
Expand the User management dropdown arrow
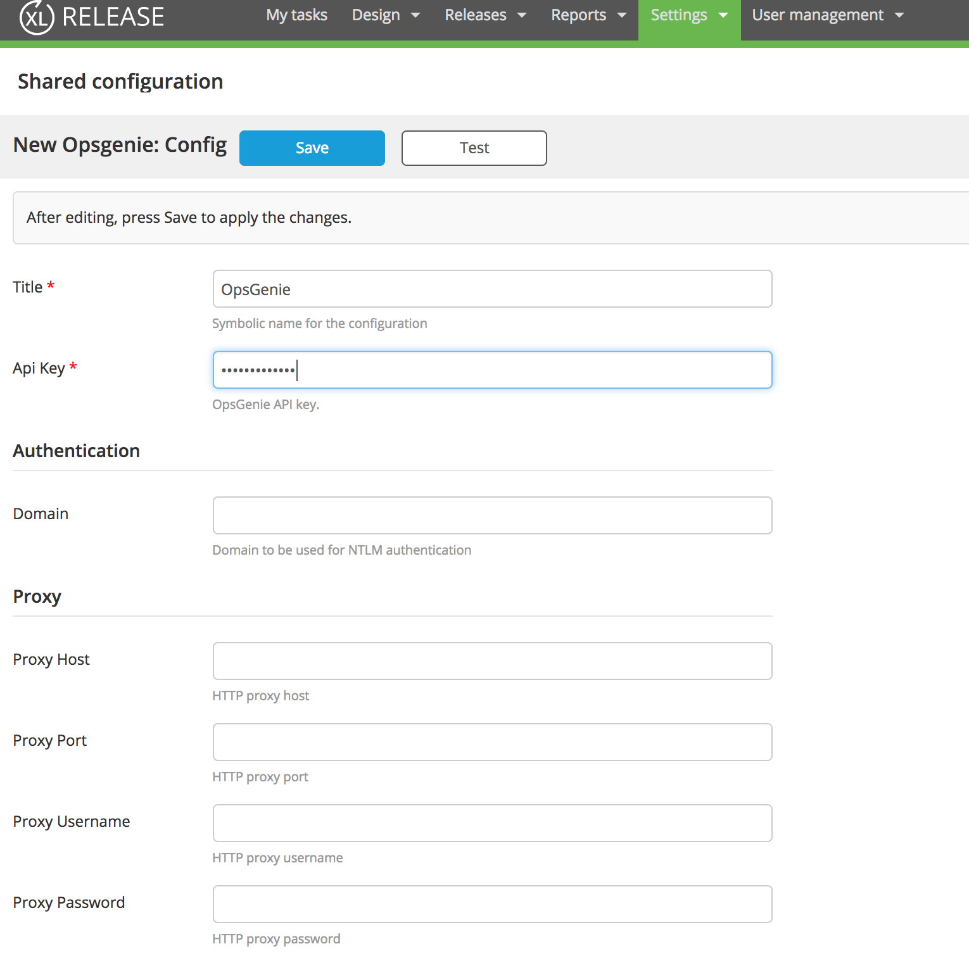[899, 15]
